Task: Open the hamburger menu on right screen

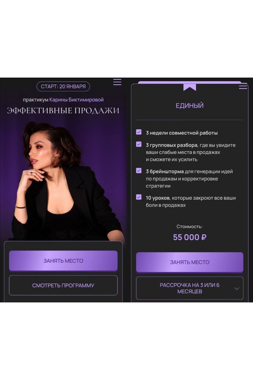Action: 243,86
